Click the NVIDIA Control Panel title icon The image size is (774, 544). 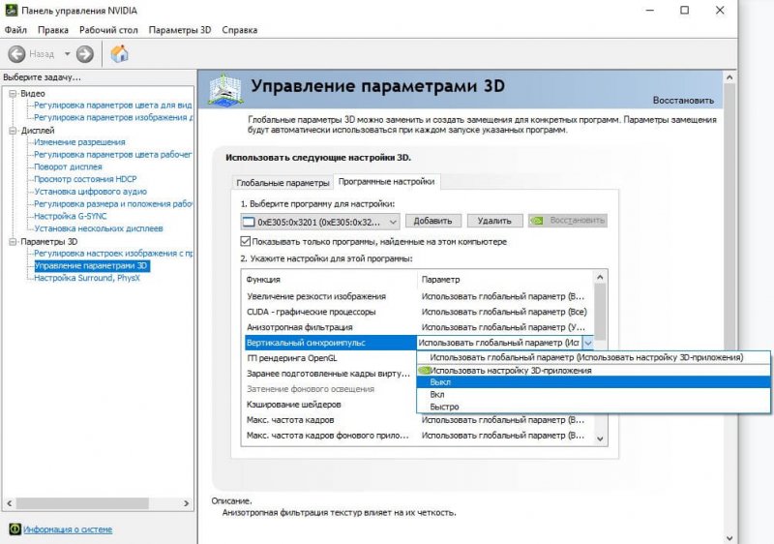pyautogui.click(x=11, y=11)
